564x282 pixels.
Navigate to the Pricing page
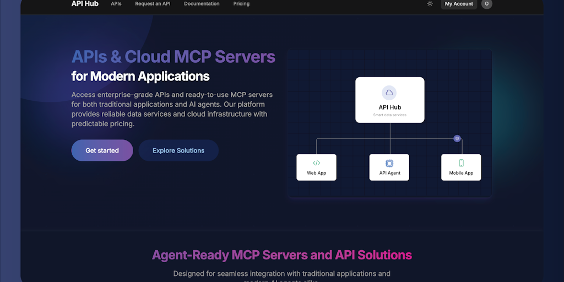pos(241,4)
